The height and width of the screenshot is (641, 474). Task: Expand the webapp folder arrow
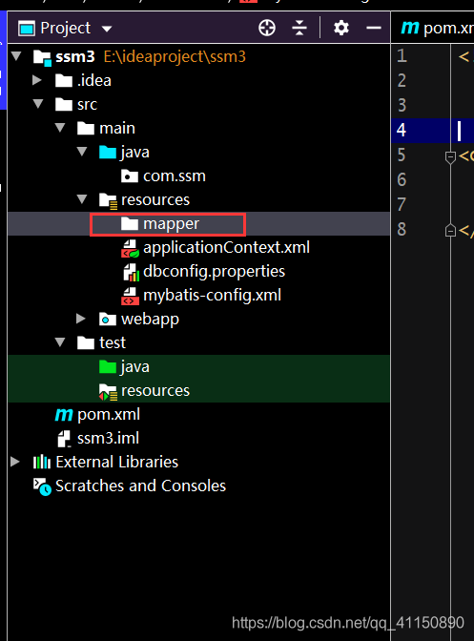[81, 319]
